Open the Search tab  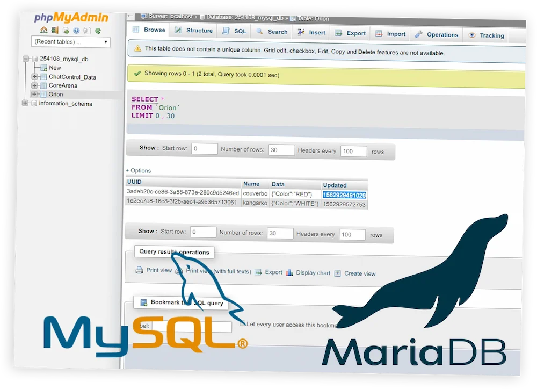[x=272, y=32]
